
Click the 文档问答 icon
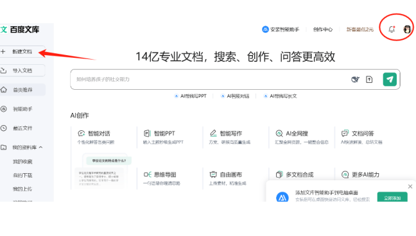point(345,133)
